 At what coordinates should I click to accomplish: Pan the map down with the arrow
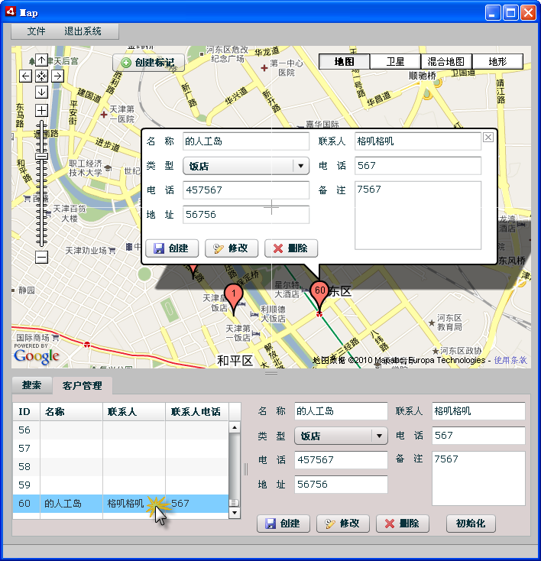(x=41, y=92)
